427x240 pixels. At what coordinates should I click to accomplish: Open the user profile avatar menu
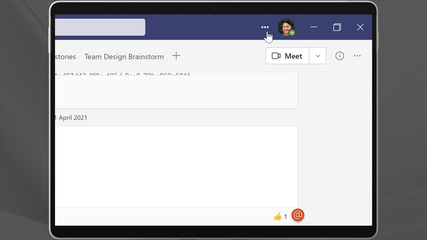pyautogui.click(x=285, y=27)
